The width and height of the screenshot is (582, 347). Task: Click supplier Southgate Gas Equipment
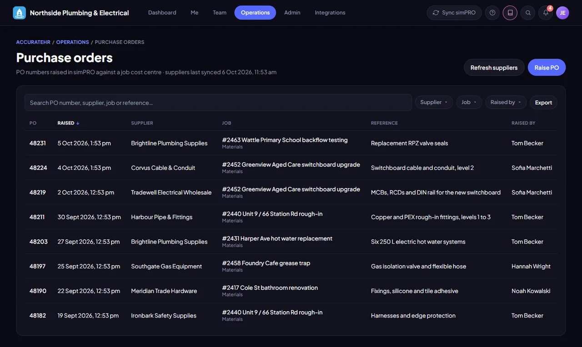coord(166,266)
